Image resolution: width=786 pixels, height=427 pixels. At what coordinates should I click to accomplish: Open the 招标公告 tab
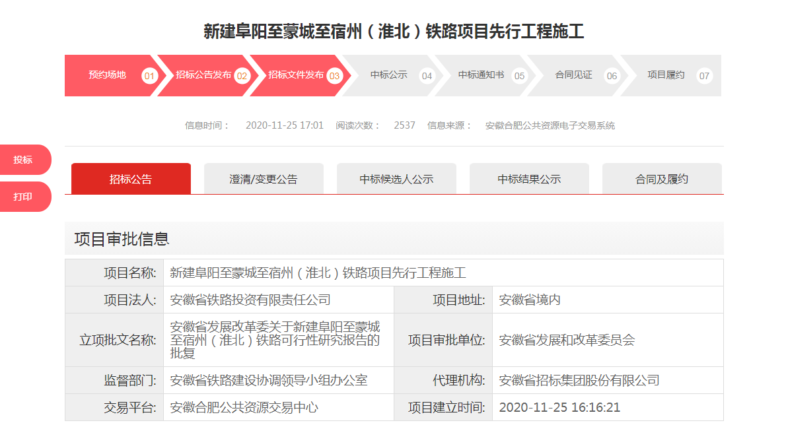[131, 179]
